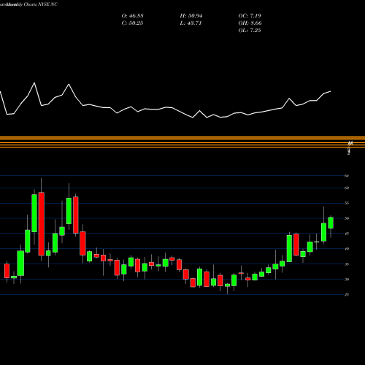Viewport: 365px width, 365px height.
Task: Click the 55 price axis label
Action: [x=347, y=203]
